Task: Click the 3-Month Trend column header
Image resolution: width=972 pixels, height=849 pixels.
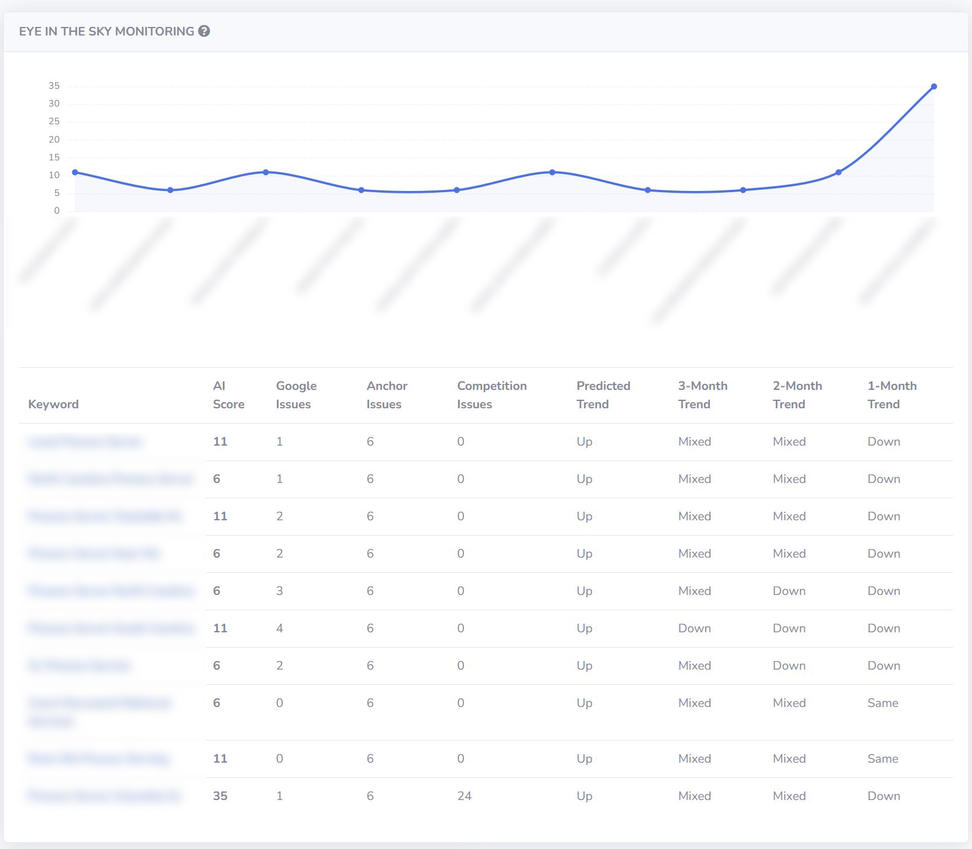Action: pos(702,395)
